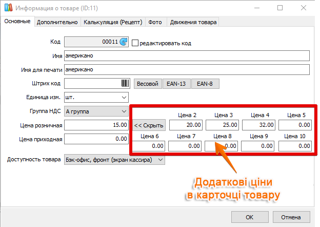Switch to the Основные tab
Screen dimensions: 320x227
(x=17, y=21)
